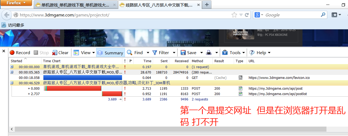348x136 pixels.
Task: Bookmark page with the star icon
Action: [234, 15]
